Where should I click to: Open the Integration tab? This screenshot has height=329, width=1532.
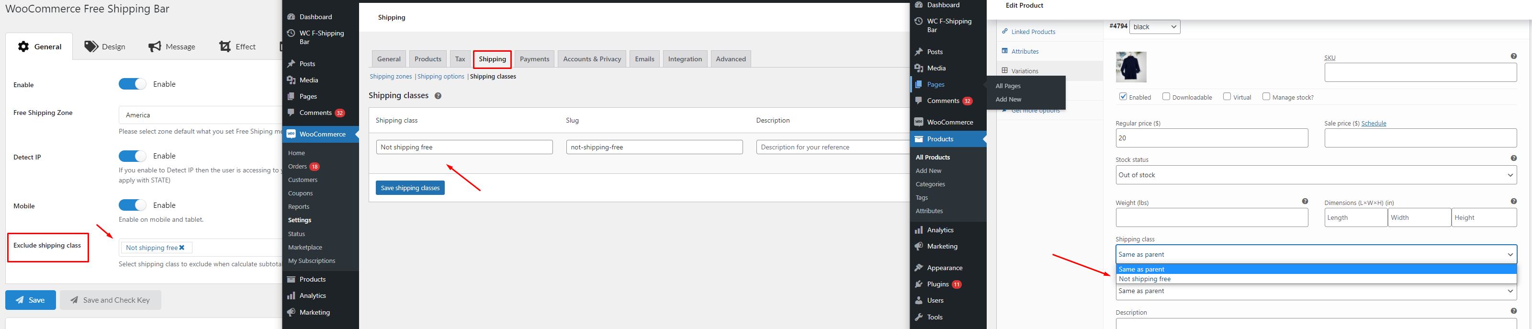685,59
